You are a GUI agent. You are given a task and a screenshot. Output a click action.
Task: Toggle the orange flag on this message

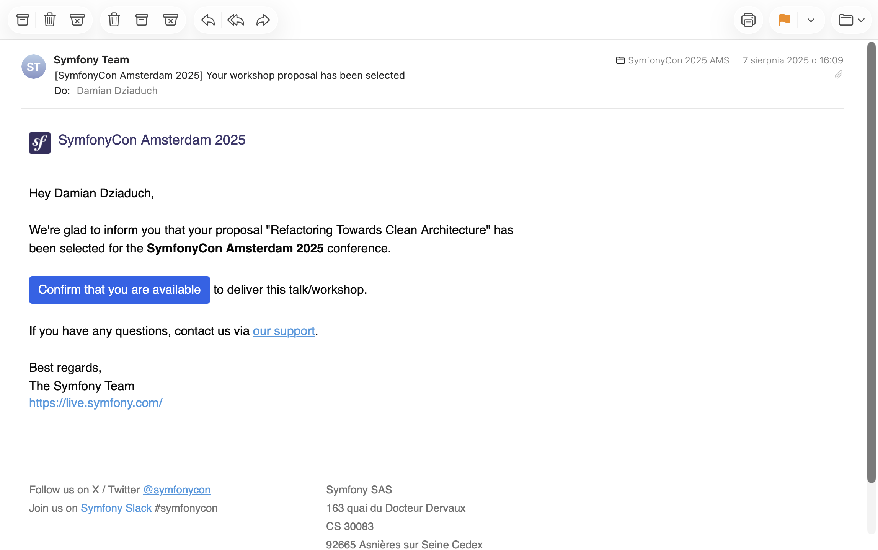point(784,20)
